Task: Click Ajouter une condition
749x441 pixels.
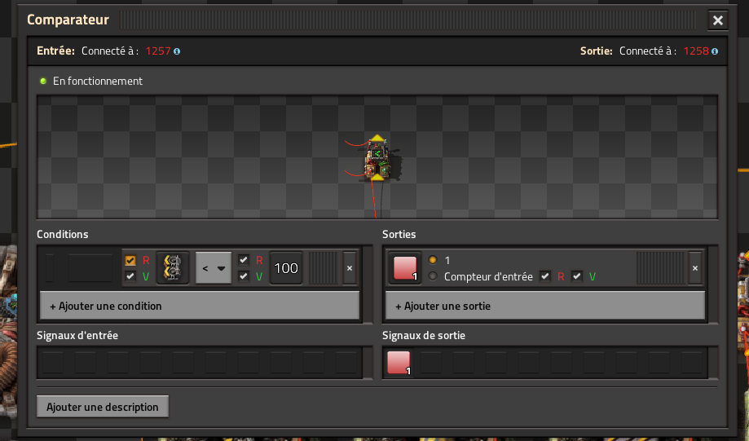Action: (200, 306)
